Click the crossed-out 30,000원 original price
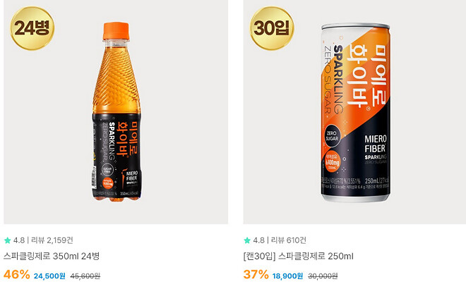This screenshot has width=466, height=284. click(x=323, y=276)
